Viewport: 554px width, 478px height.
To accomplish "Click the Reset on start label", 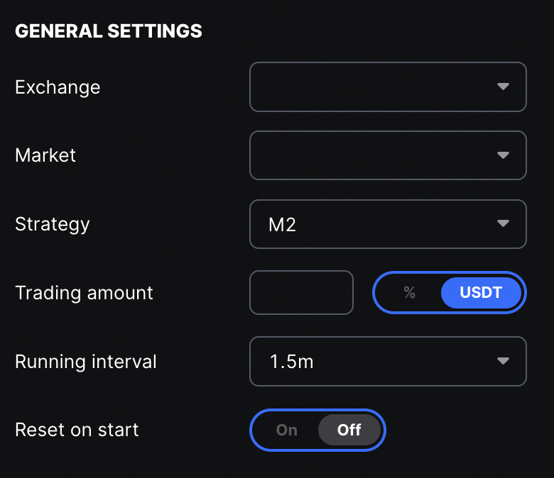I will (77, 430).
